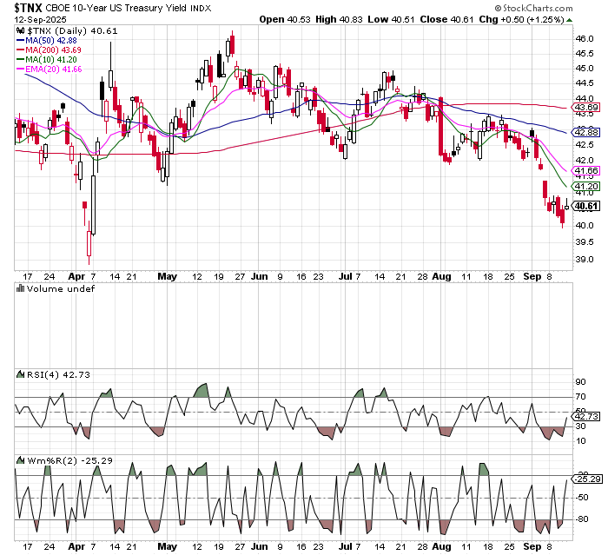Click the Aug label on the upper date axis
608x555 pixels.
tap(441, 276)
